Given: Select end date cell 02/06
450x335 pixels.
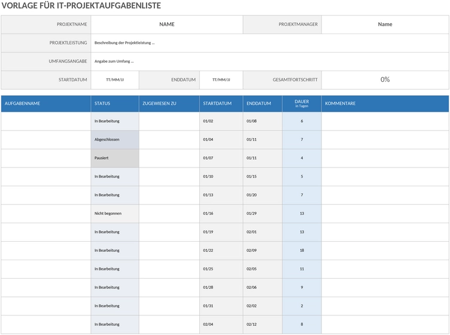Looking at the screenshot, I should (263, 287).
